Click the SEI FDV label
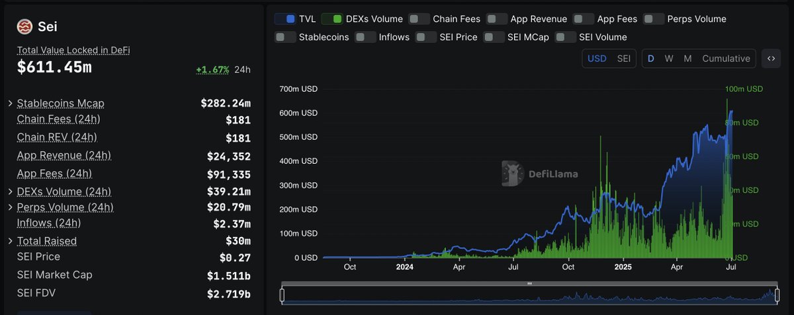 pyautogui.click(x=37, y=292)
